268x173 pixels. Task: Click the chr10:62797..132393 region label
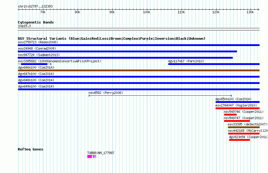[35, 6]
